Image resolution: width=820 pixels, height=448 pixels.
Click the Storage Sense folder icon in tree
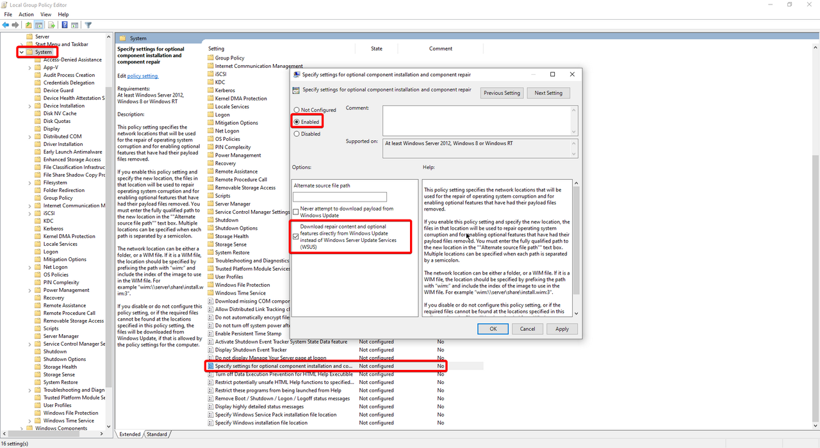click(38, 374)
